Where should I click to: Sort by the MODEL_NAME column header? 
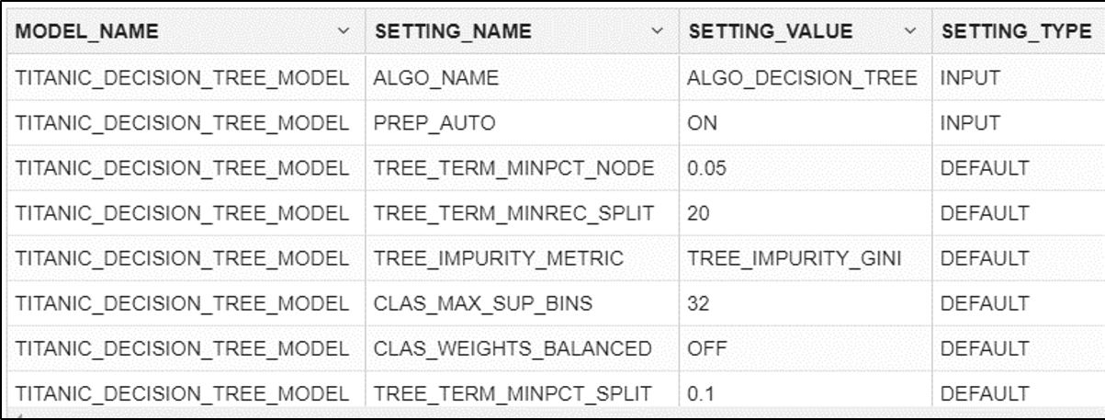click(86, 32)
